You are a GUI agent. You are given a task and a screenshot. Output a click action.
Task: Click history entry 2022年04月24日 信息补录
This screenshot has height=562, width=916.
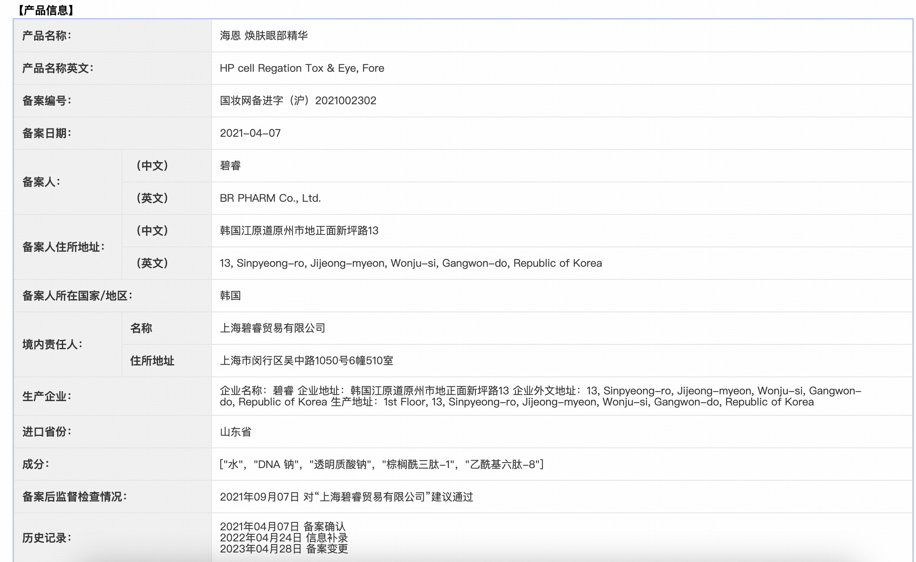point(284,538)
